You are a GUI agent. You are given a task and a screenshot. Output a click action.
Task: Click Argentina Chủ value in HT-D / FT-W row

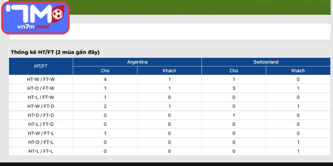click(105, 88)
